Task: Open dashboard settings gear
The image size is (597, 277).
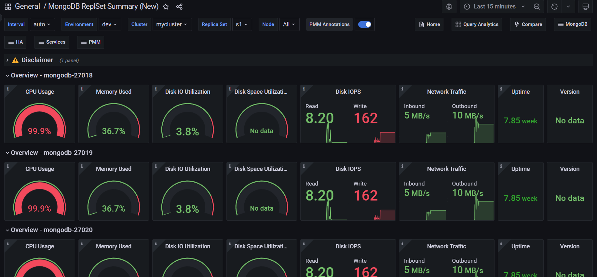Action: point(449,7)
